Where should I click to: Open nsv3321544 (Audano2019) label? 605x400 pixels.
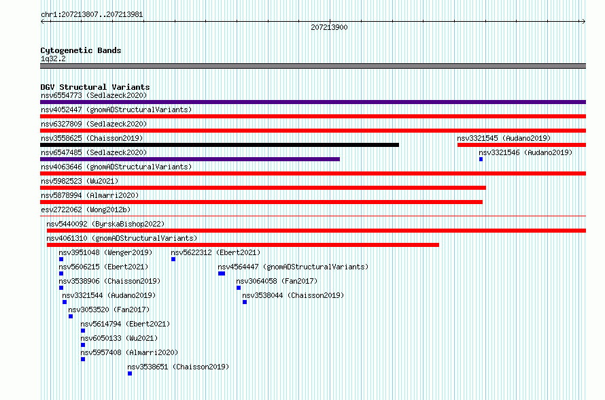click(109, 295)
